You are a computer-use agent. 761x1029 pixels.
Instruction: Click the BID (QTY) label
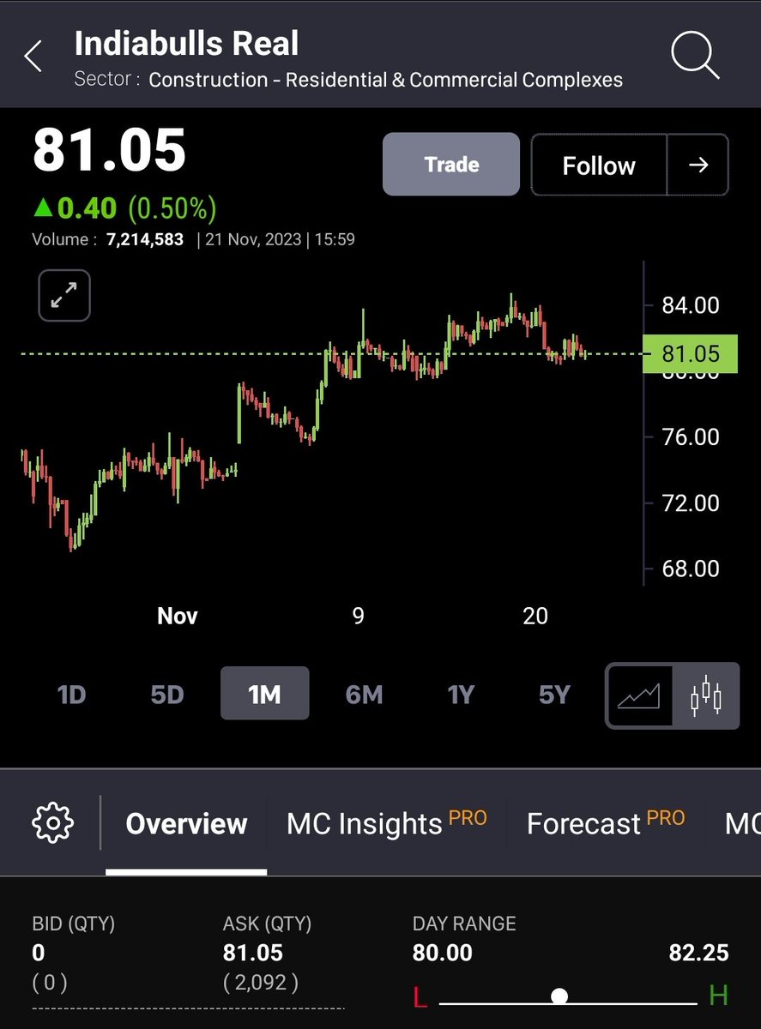(73, 924)
